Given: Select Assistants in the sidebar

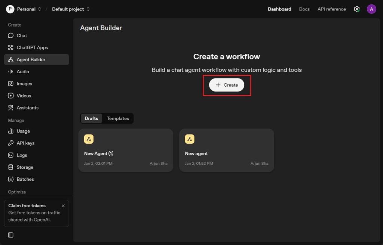Looking at the screenshot, I should pos(27,108).
